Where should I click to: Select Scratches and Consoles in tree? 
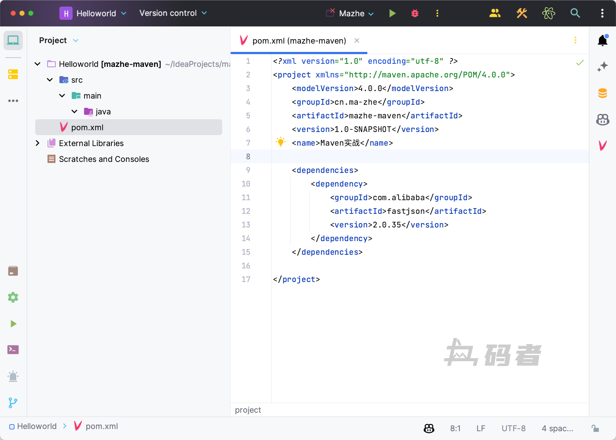(104, 159)
